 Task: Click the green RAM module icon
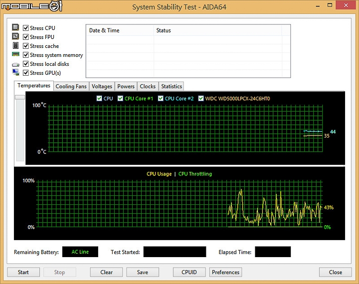coord(15,54)
